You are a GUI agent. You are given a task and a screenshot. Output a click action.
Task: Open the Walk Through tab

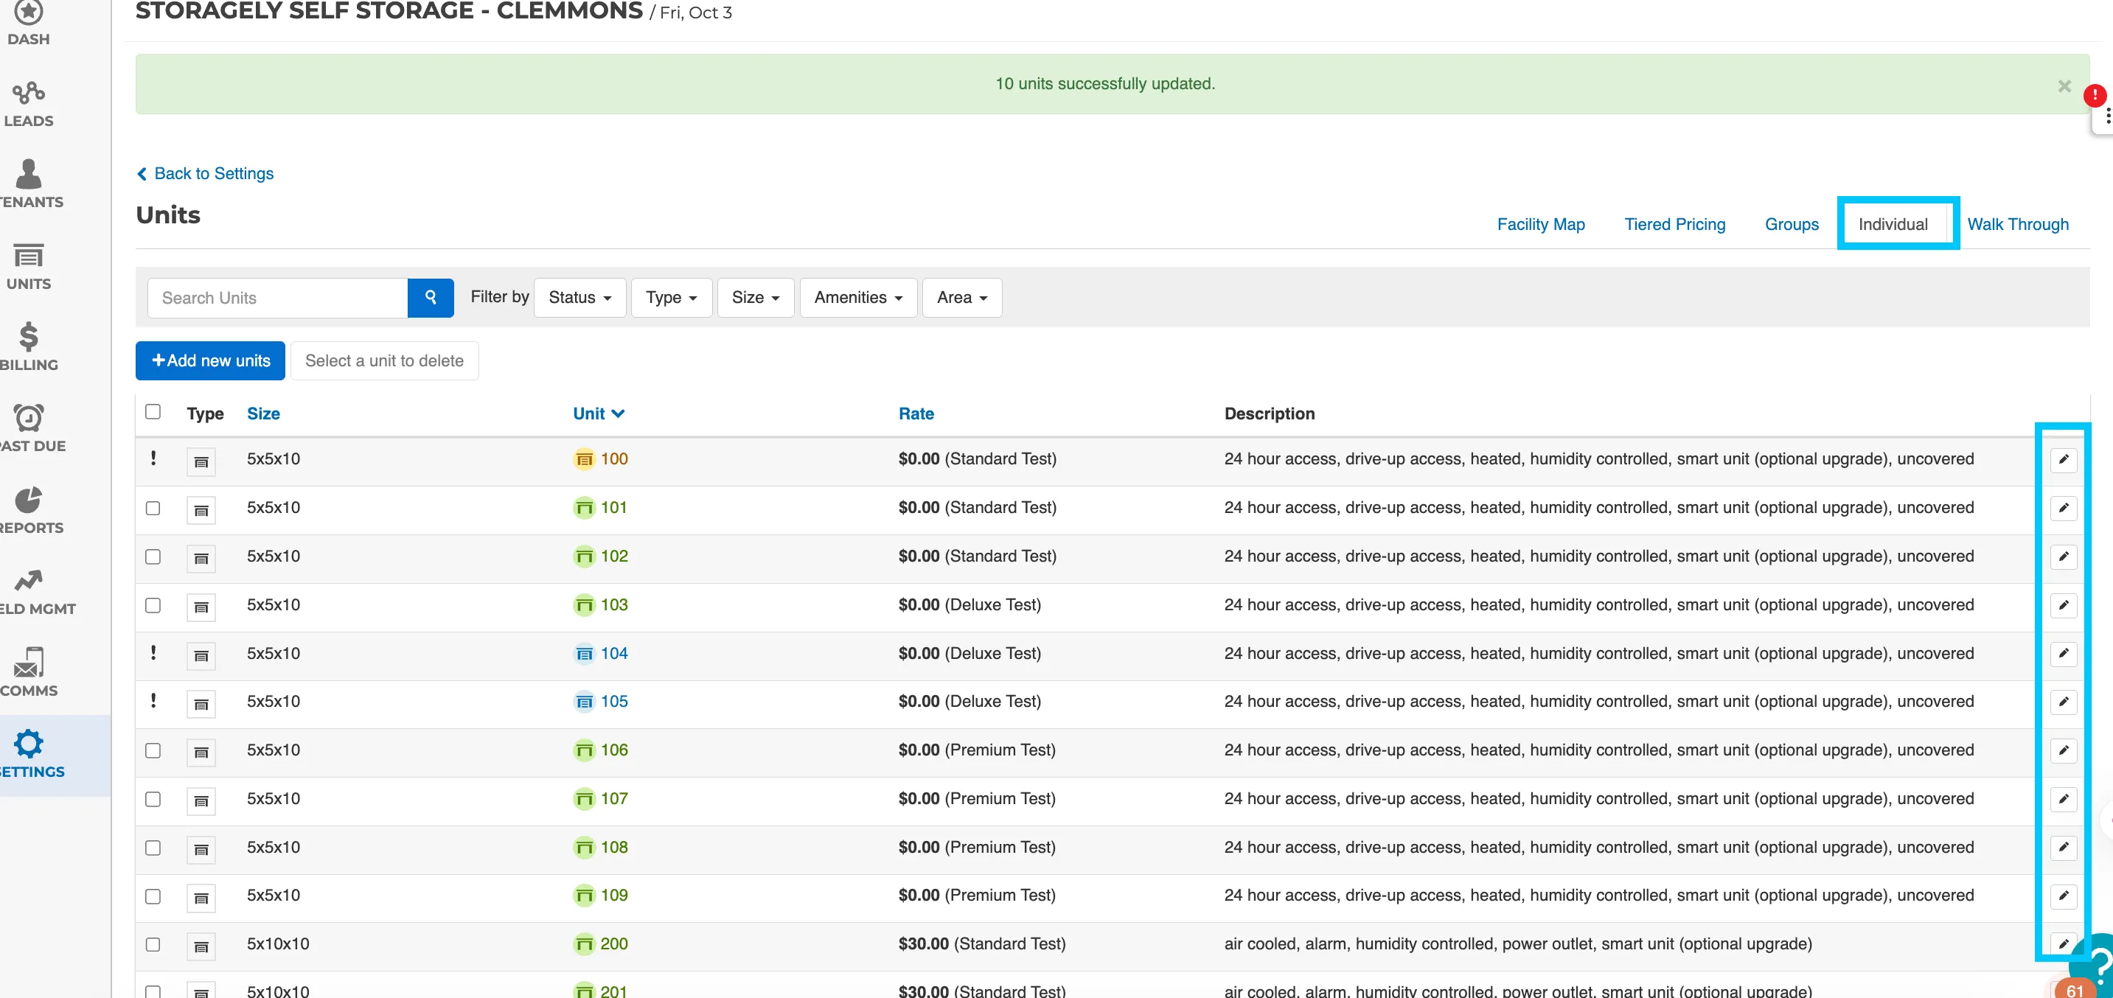[2017, 225]
